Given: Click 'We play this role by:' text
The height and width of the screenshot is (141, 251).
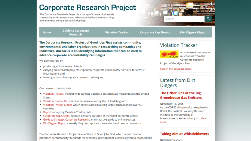Looking at the screenshot, I should (x=51, y=61).
